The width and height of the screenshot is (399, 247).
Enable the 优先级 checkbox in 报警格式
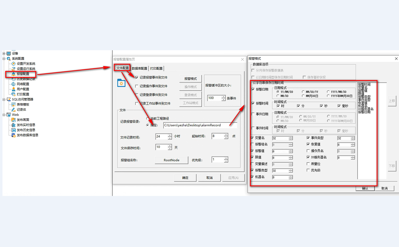pos(308,171)
